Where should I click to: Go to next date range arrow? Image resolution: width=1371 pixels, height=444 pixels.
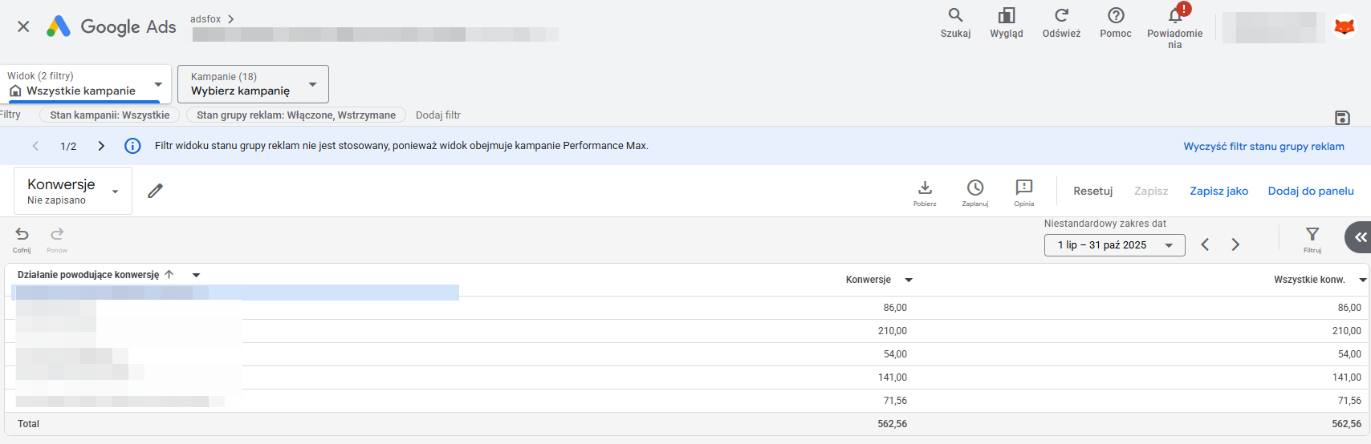[1235, 244]
